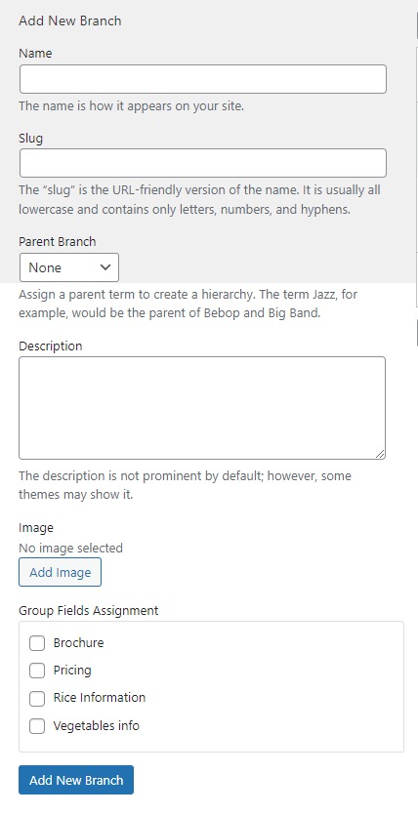Click the chevron arrow in Parent Branch select

(x=105, y=267)
